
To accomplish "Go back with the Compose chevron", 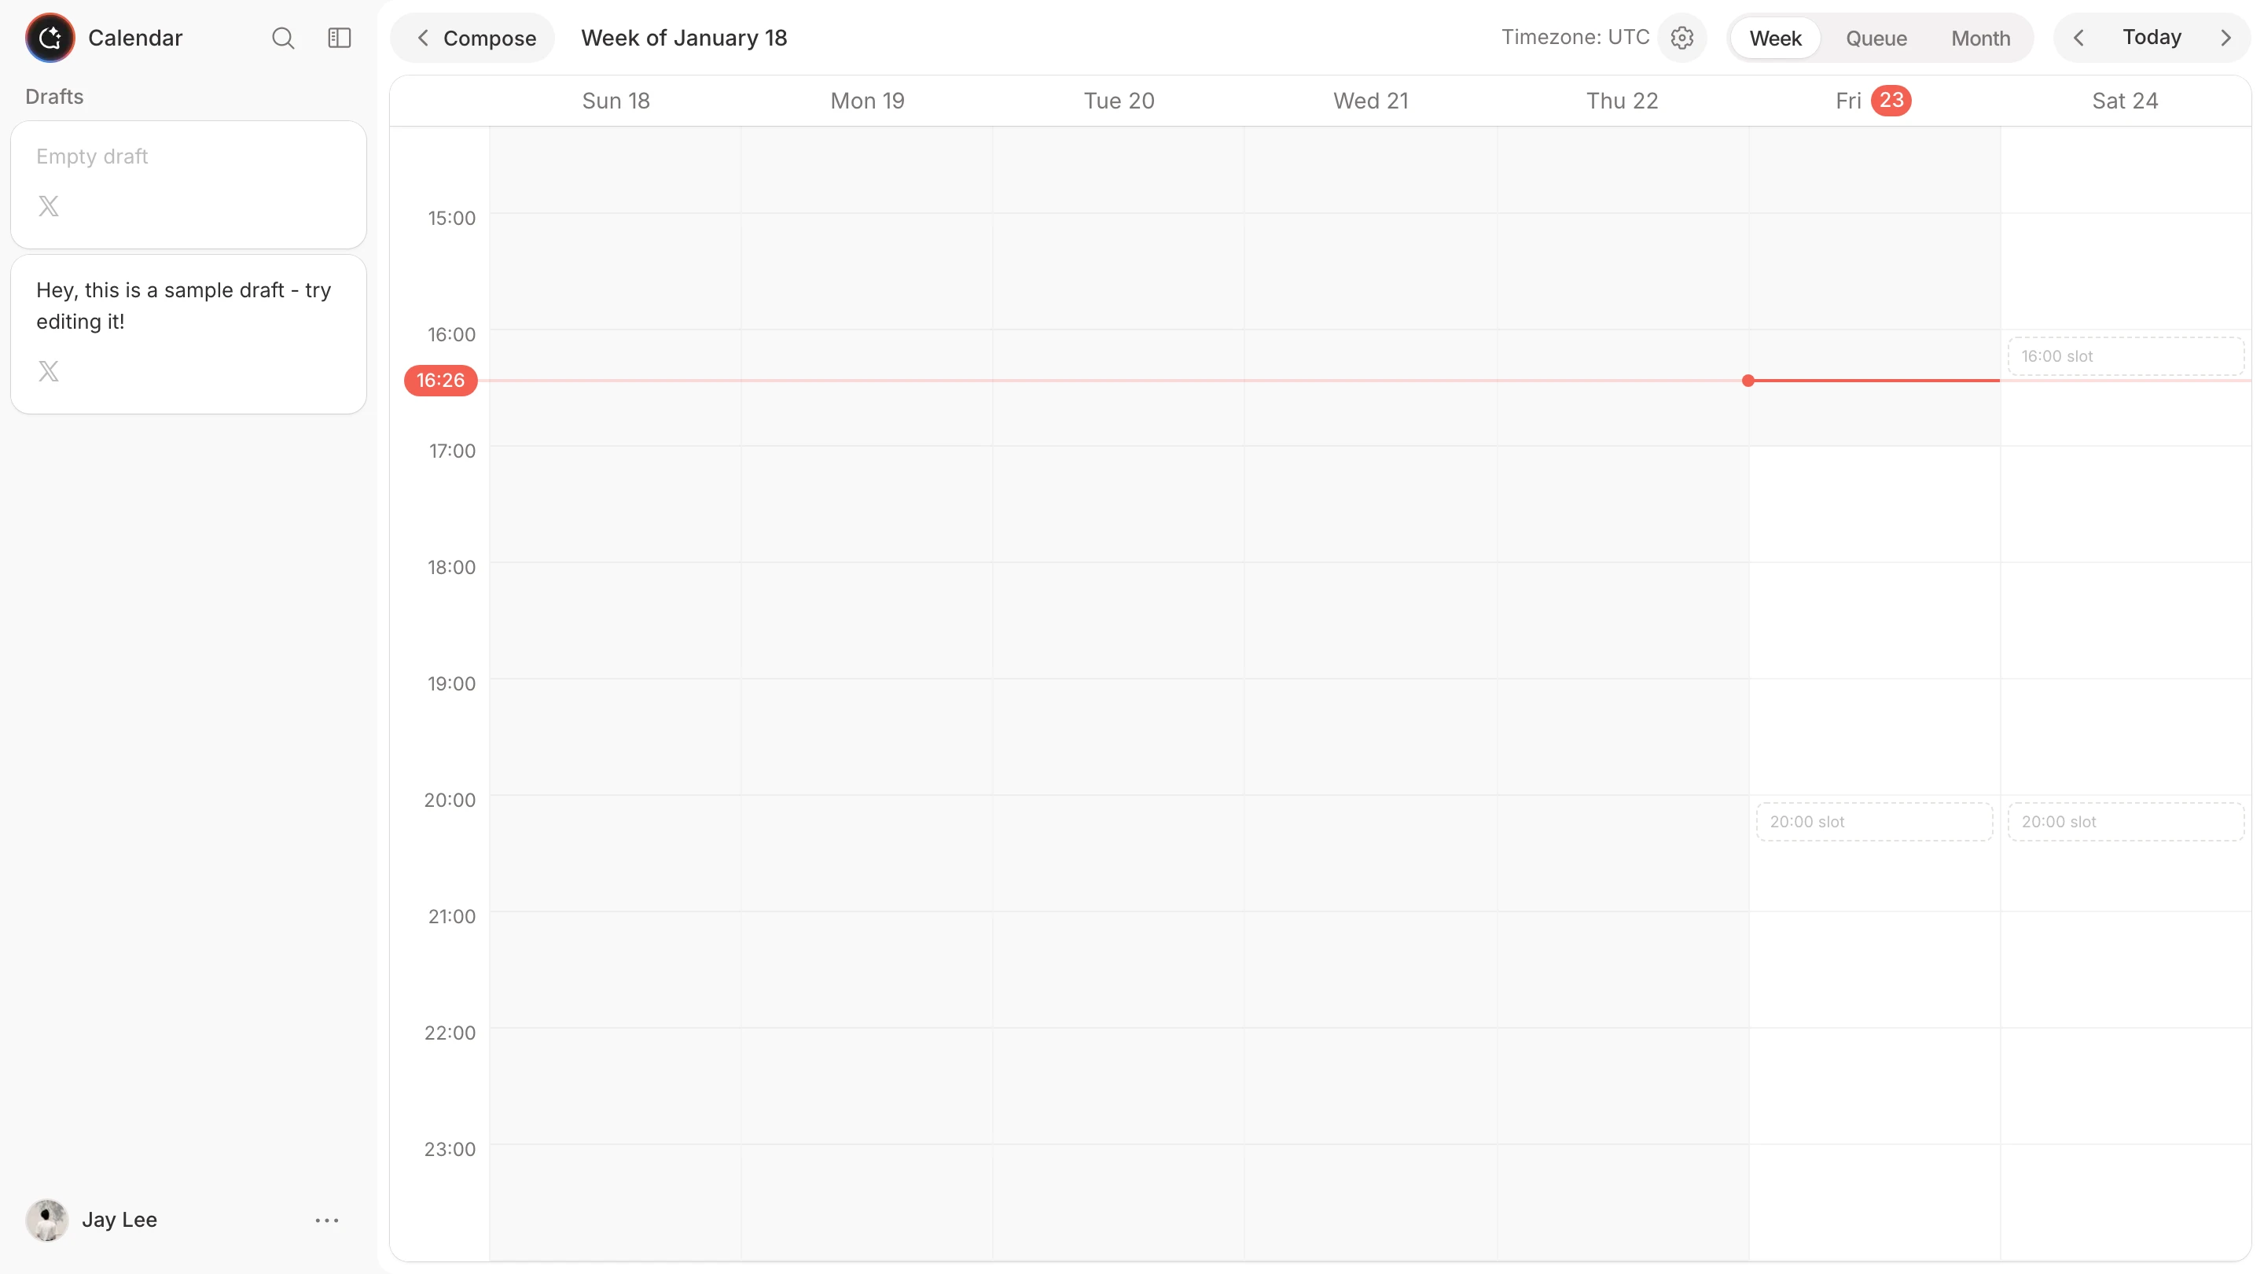I will click(423, 38).
